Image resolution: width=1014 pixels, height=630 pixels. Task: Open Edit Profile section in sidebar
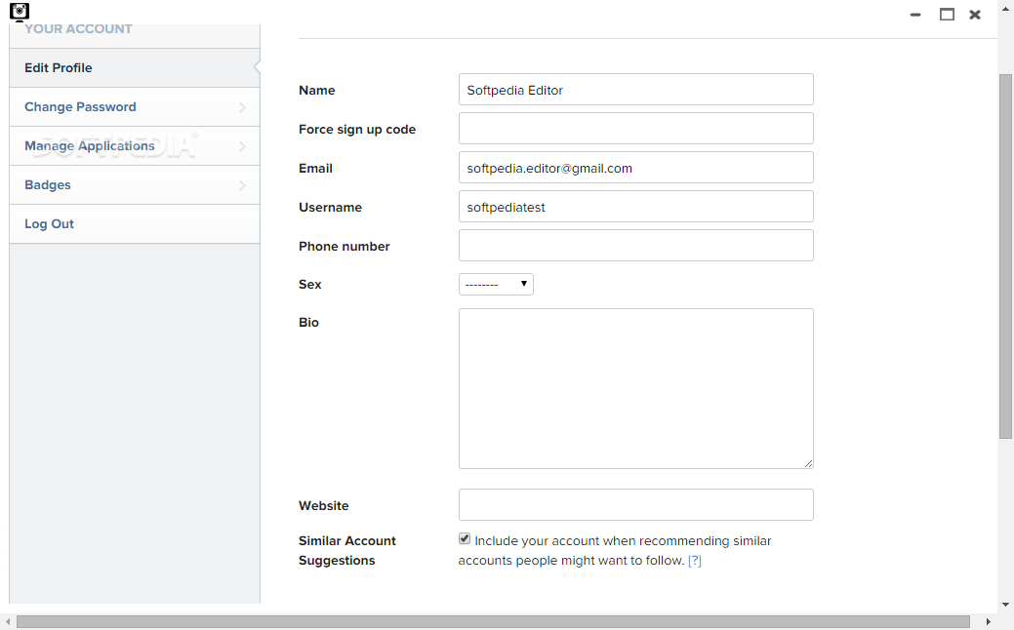(x=135, y=68)
